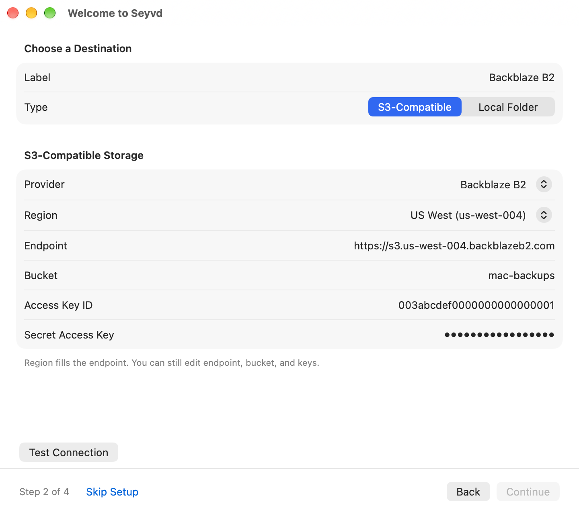Screen dimensions: 579x514
Task: Click the 'Provider' row label
Action: pos(44,184)
